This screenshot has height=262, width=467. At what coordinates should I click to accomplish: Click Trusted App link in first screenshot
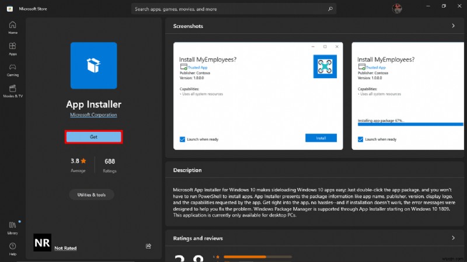pyautogui.click(x=198, y=68)
